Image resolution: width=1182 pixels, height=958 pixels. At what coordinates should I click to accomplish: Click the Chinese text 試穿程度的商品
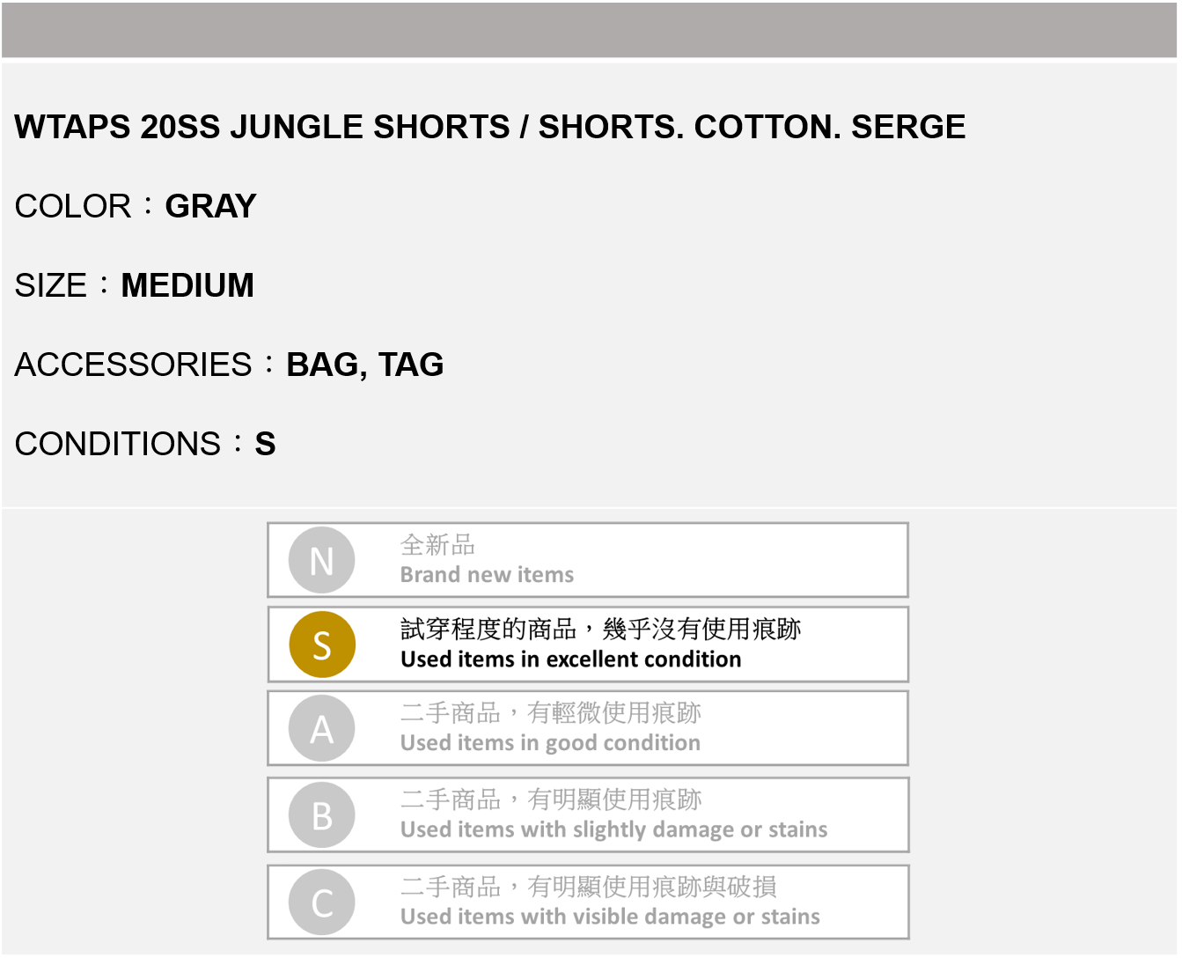pos(488,629)
